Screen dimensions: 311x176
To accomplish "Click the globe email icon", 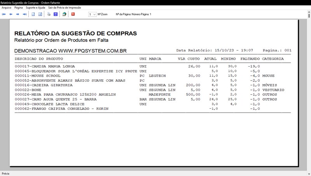I will click(x=64, y=14).
